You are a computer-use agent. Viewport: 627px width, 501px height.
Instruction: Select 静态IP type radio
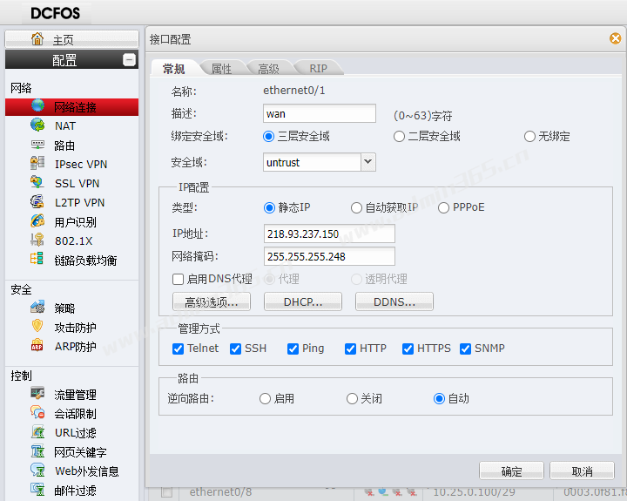point(269,207)
